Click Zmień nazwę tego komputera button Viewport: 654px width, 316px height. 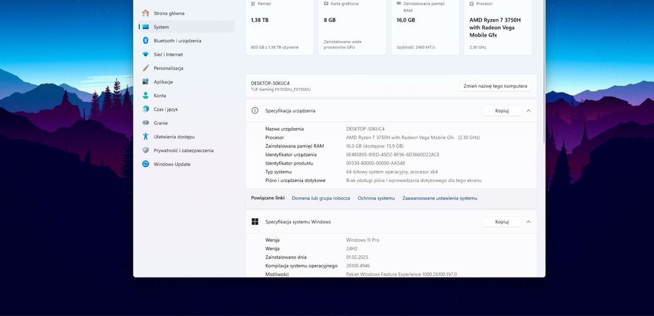(x=496, y=86)
